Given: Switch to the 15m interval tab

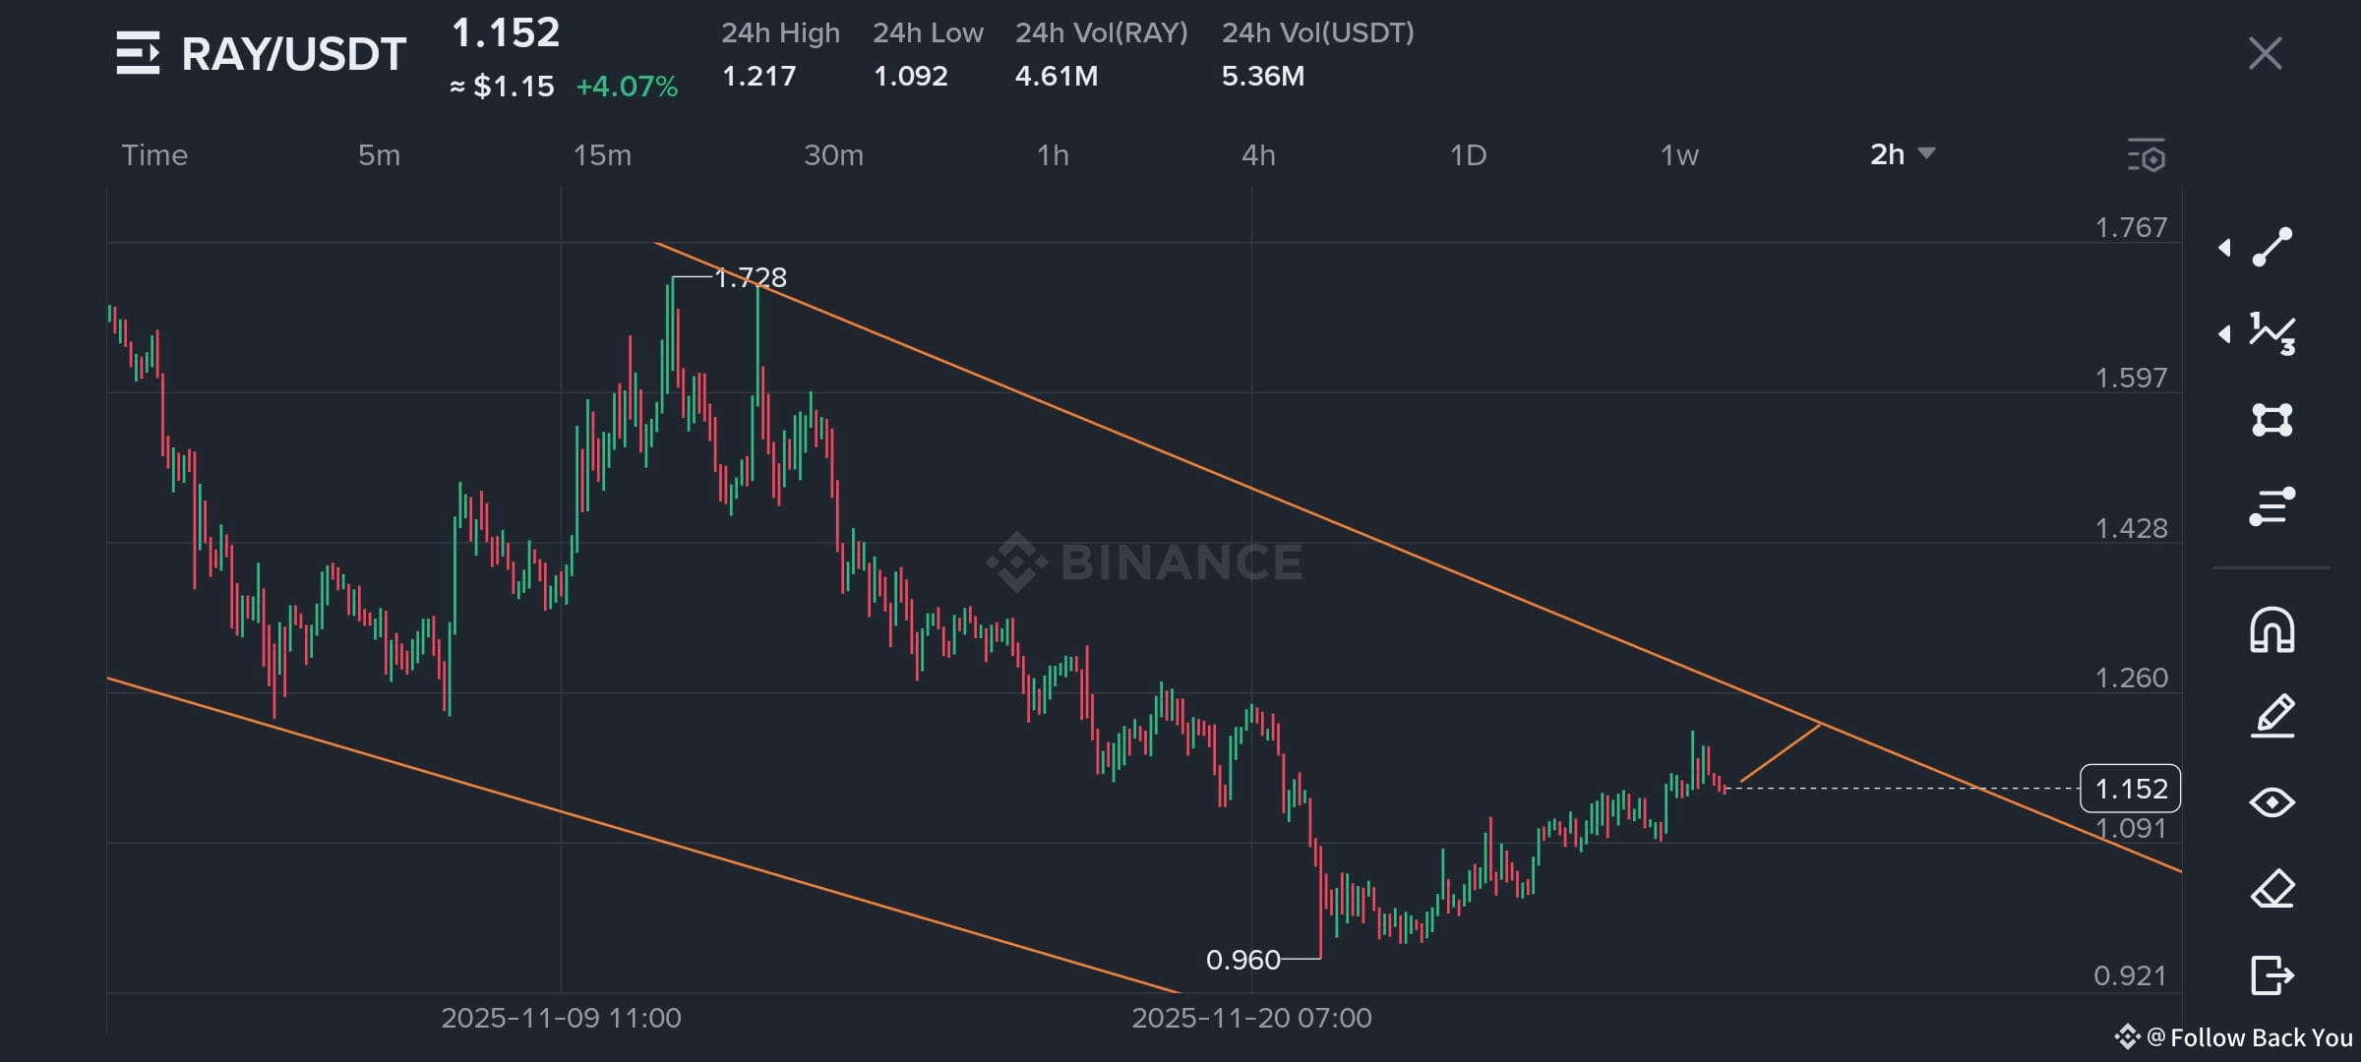Looking at the screenshot, I should (x=602, y=155).
